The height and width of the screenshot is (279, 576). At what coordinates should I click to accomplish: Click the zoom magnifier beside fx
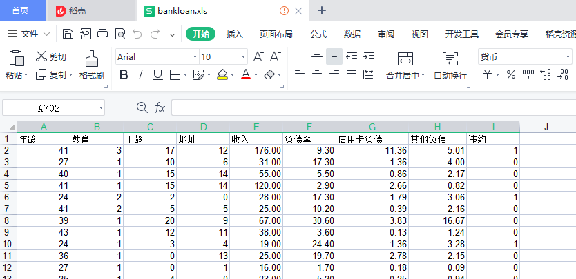coord(142,107)
